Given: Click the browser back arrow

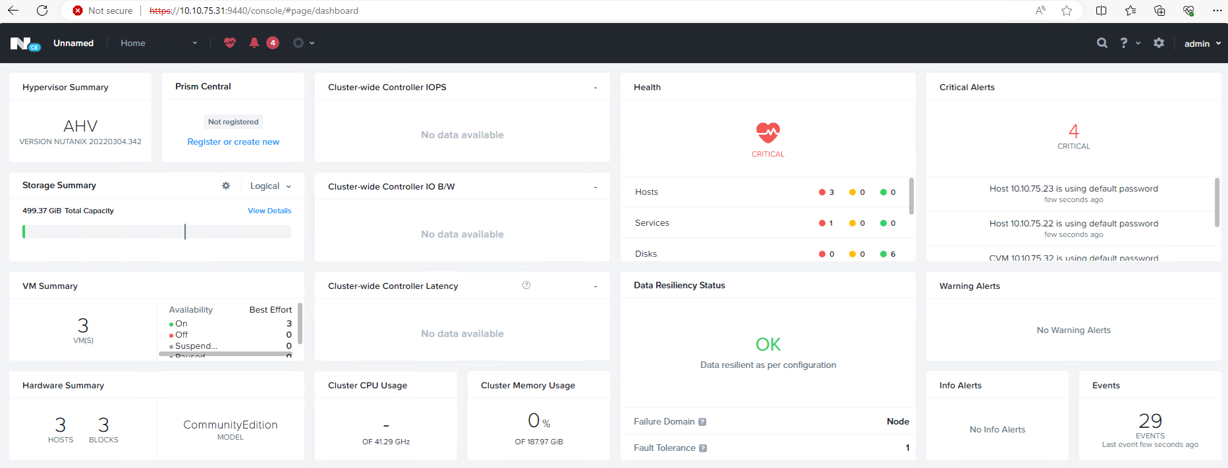Looking at the screenshot, I should pos(13,11).
